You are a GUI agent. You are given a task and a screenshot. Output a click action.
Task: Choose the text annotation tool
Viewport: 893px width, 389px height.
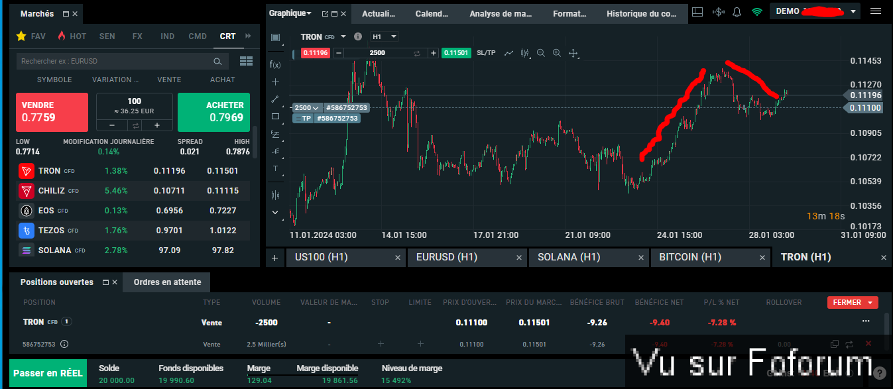(x=275, y=168)
